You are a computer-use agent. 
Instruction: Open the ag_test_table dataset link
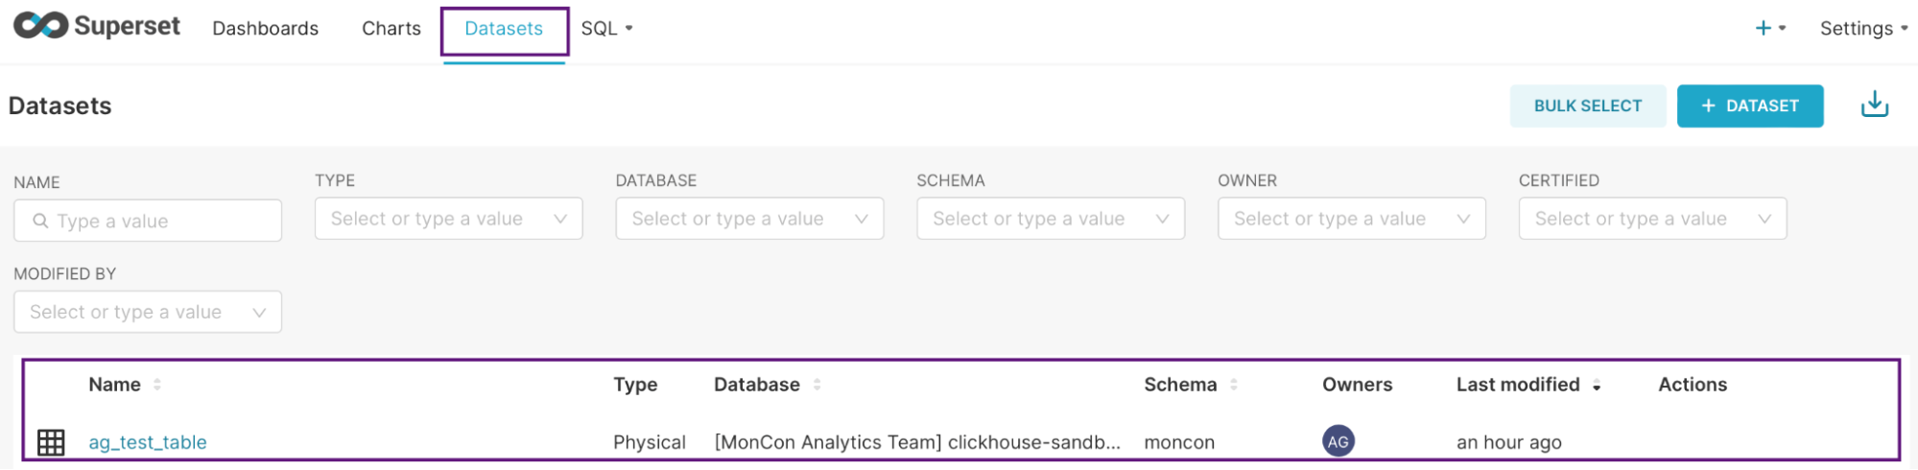pos(148,442)
